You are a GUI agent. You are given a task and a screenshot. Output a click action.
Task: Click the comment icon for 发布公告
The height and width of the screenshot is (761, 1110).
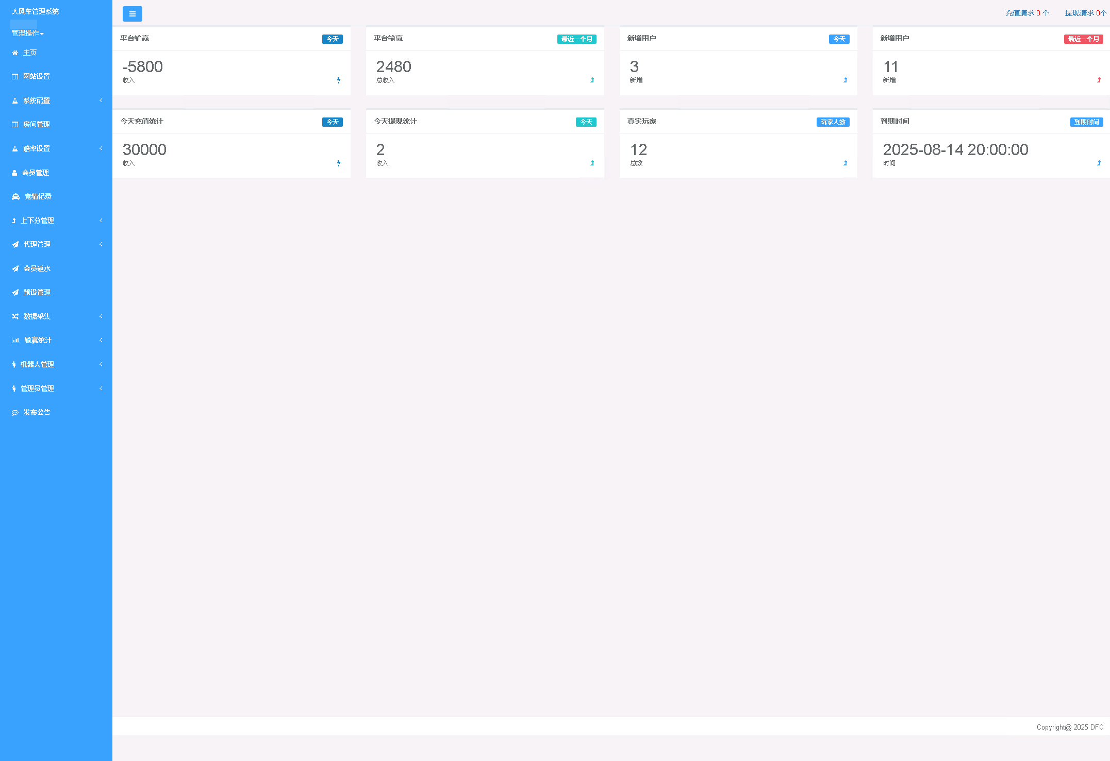(x=15, y=412)
